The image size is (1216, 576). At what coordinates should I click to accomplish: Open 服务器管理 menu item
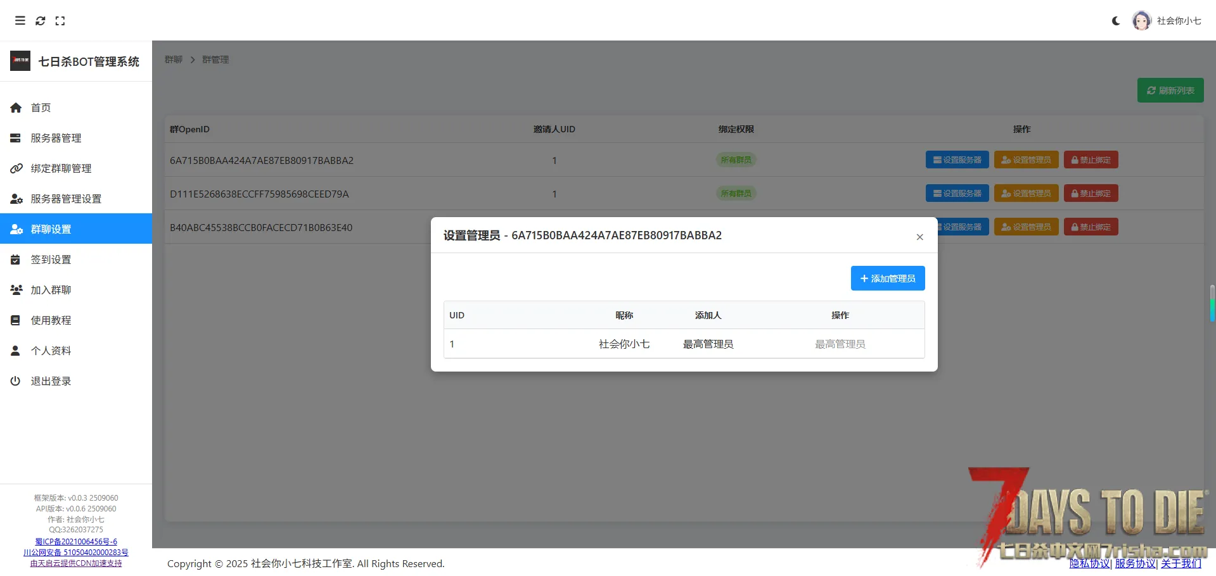pyautogui.click(x=76, y=138)
